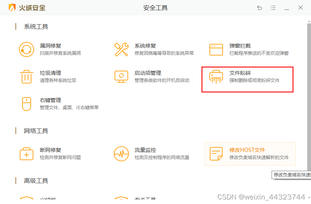Click description 修改负责域名快速解析的文件

pyautogui.click(x=259, y=158)
